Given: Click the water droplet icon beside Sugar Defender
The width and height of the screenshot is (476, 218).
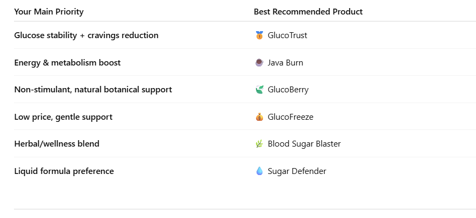Looking at the screenshot, I should click(x=259, y=171).
